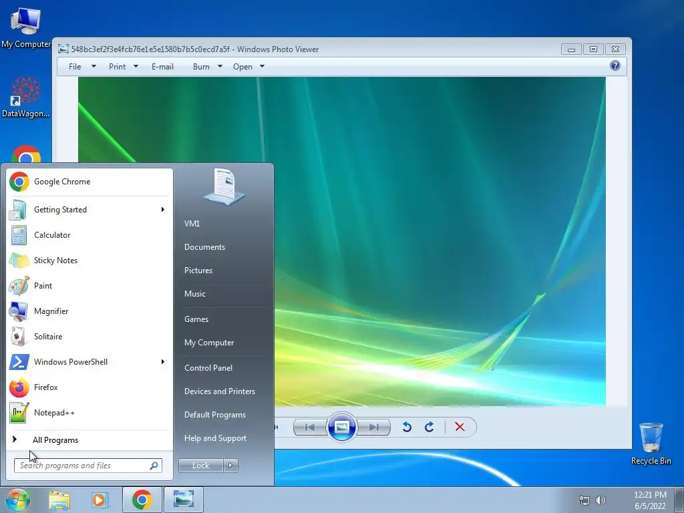Open the Print dropdown in Photo Viewer
Image resolution: width=684 pixels, height=513 pixels.
click(x=124, y=67)
